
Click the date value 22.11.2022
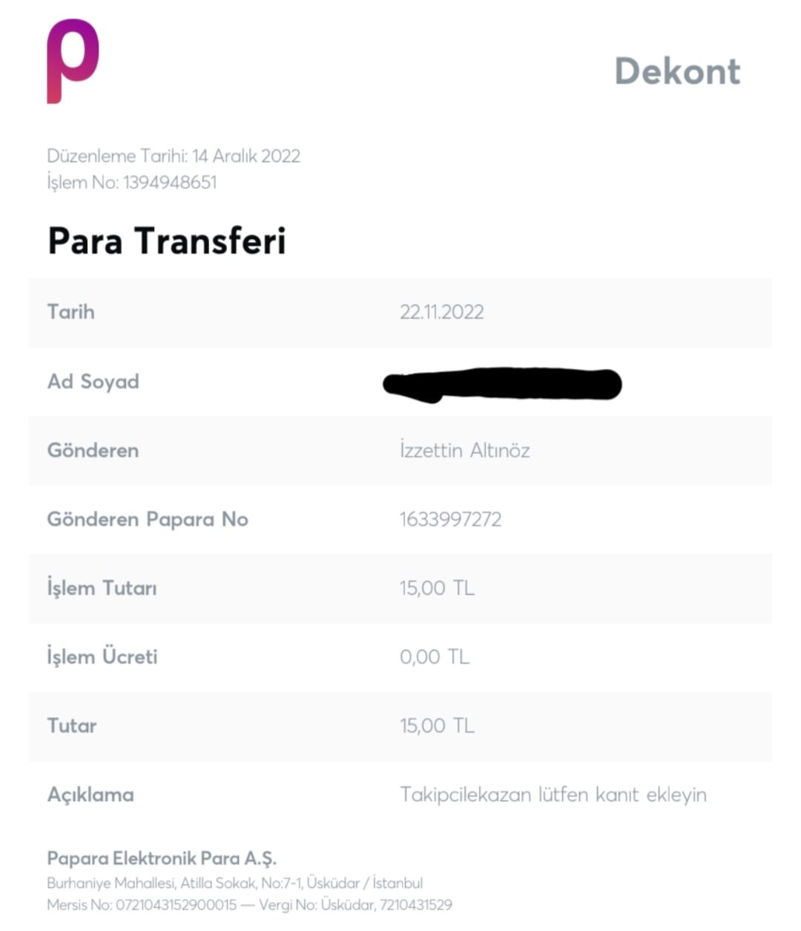[x=441, y=312]
